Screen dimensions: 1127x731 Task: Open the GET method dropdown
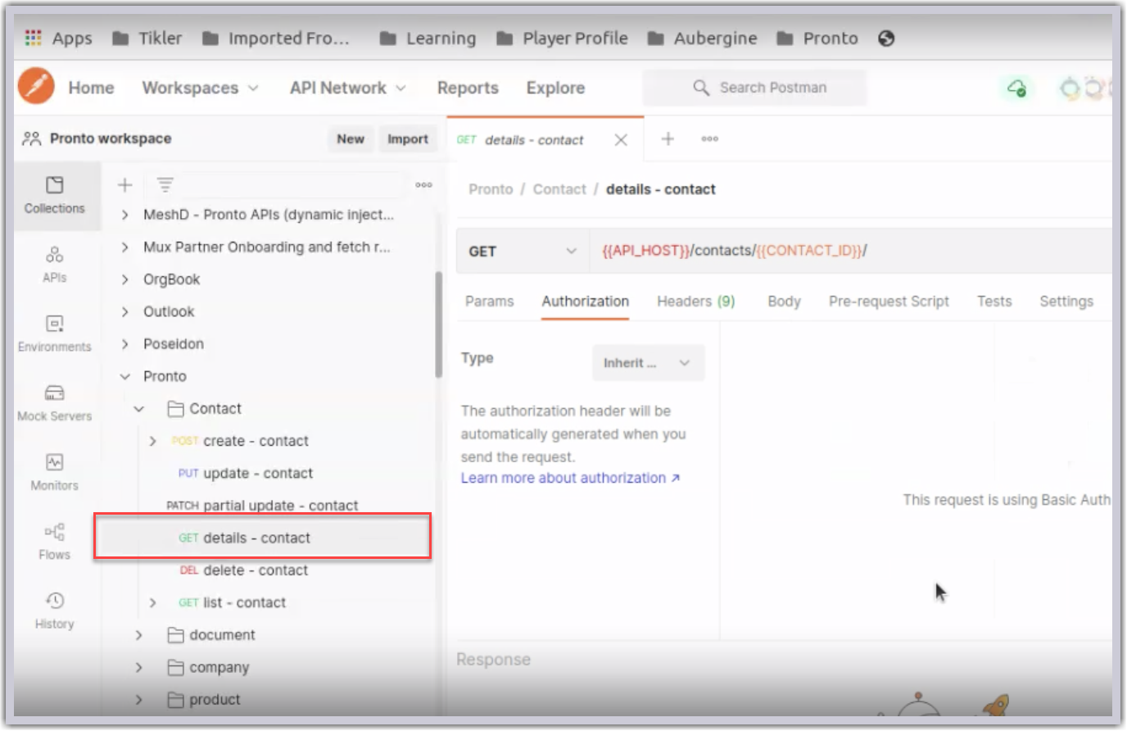[522, 252]
